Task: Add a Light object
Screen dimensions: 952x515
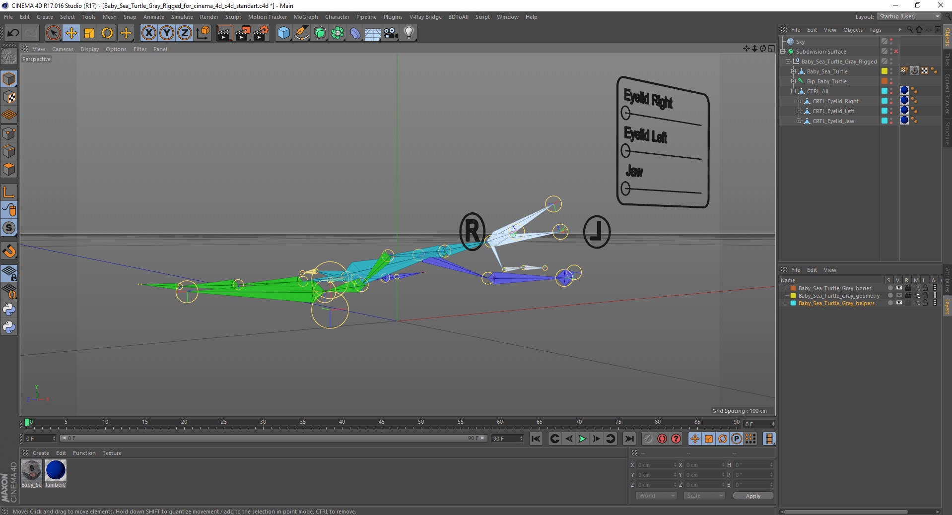Action: [409, 33]
